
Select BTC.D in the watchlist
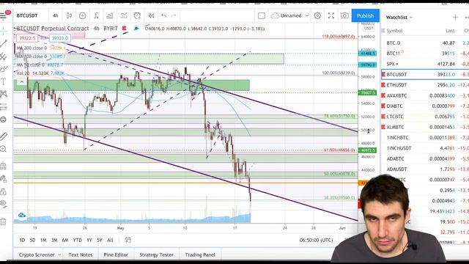coord(425,43)
